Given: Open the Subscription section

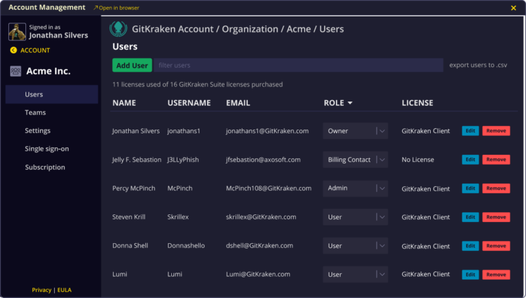Looking at the screenshot, I should pyautogui.click(x=45, y=167).
